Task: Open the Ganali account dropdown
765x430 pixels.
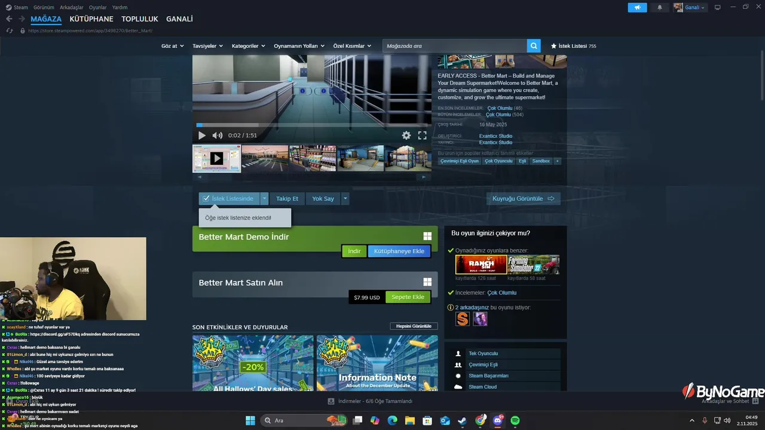Action: [690, 8]
